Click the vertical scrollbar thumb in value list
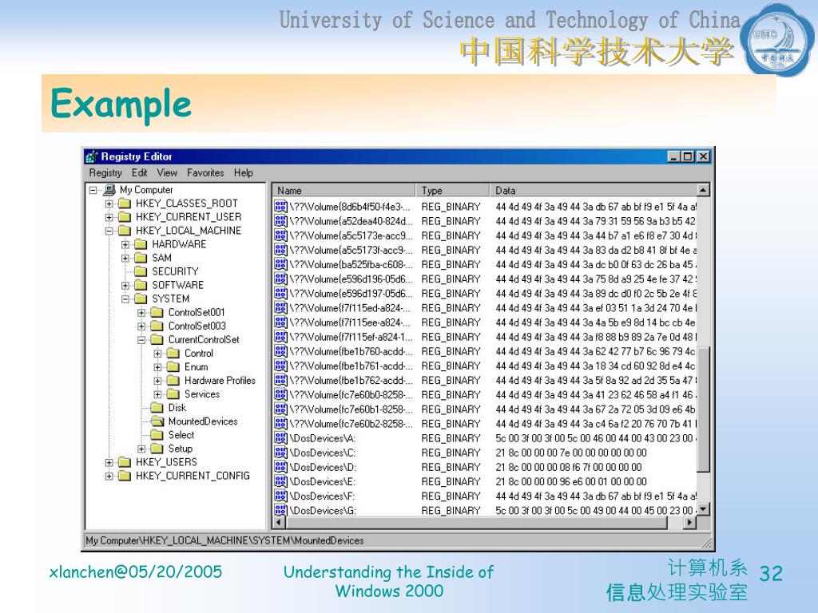The image size is (818, 613). 703,409
